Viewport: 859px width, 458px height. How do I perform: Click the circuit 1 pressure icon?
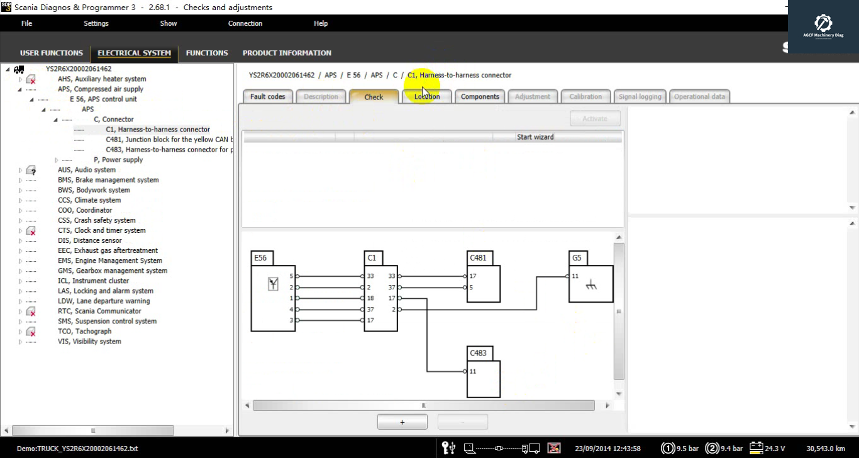coord(668,449)
